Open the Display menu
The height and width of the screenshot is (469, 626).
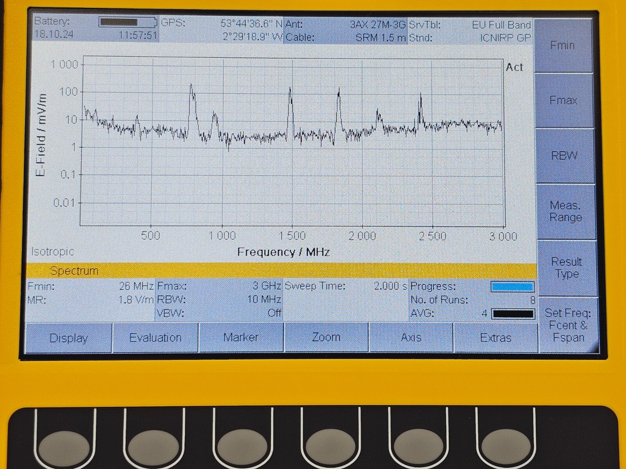pos(69,338)
